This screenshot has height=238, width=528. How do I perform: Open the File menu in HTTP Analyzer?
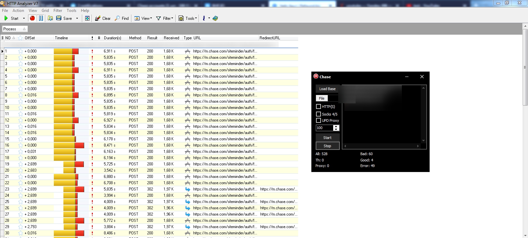5,11
